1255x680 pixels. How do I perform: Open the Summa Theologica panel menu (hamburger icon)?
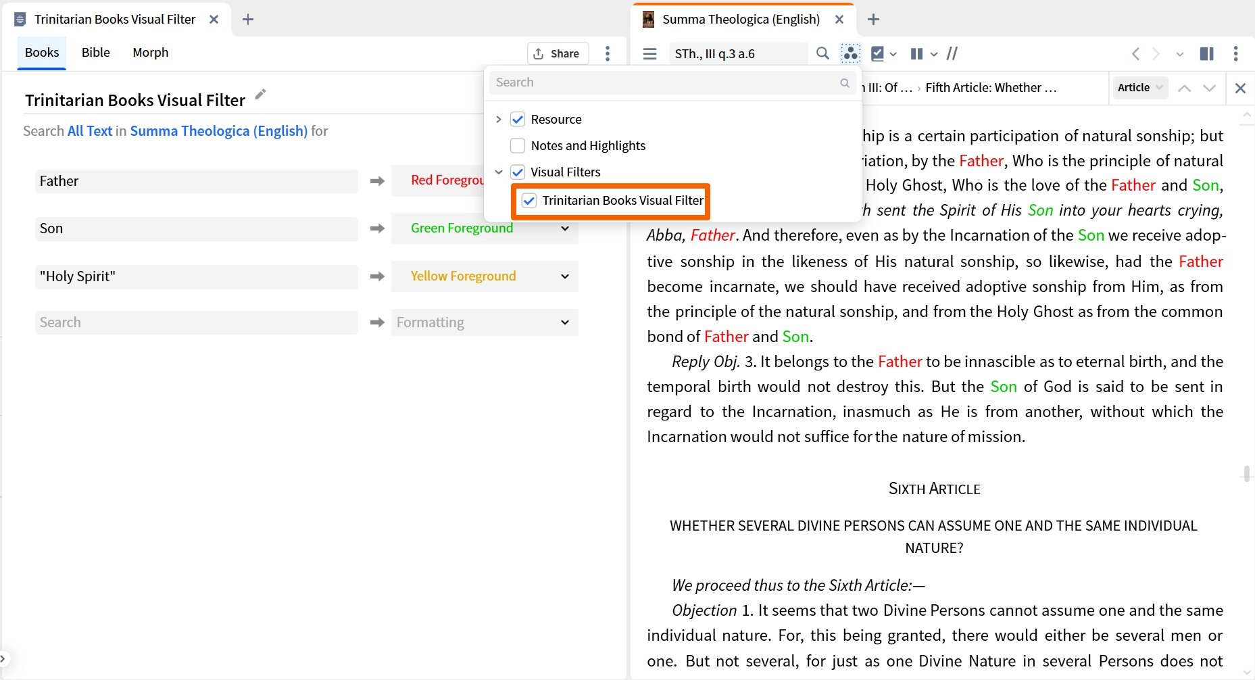649,53
